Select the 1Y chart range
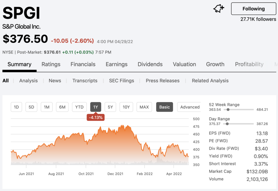The image size is (278, 191). click(96, 107)
